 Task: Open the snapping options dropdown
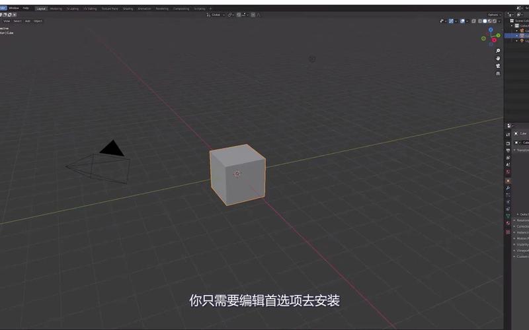click(245, 15)
